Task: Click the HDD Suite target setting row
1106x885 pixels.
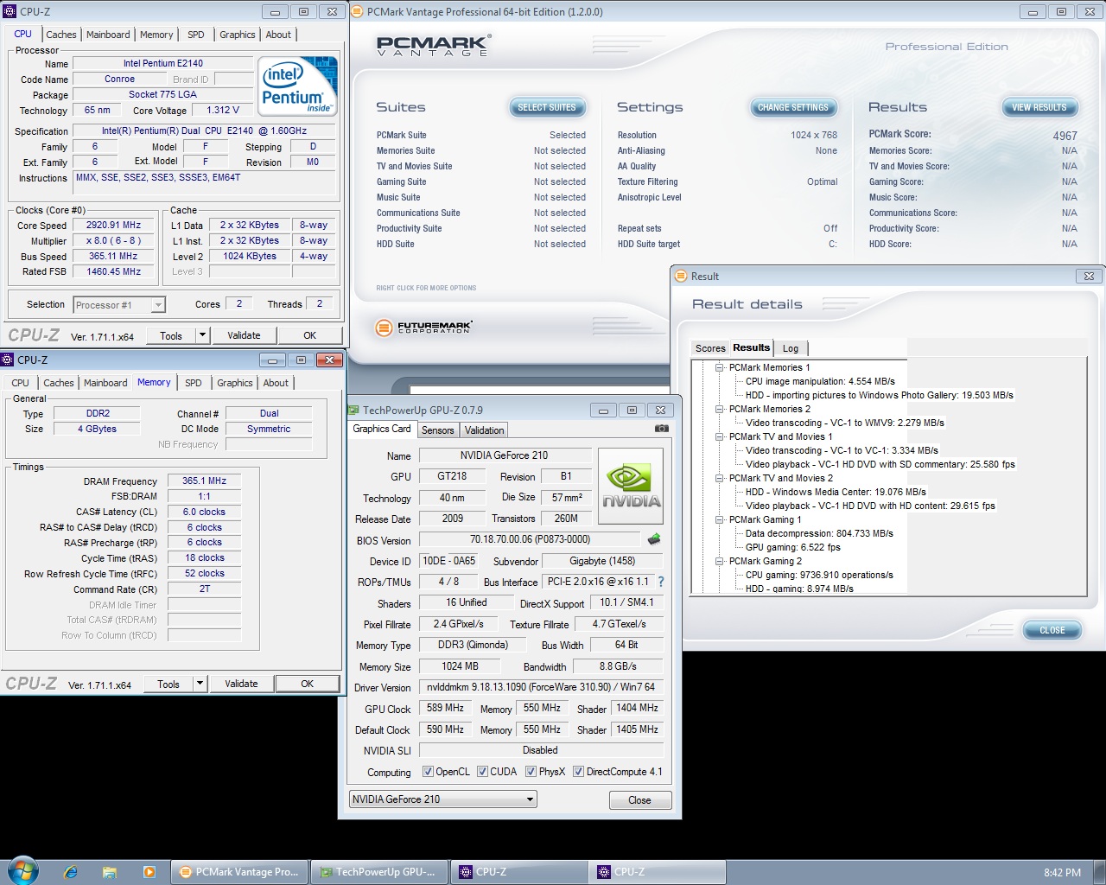Action: (x=727, y=244)
